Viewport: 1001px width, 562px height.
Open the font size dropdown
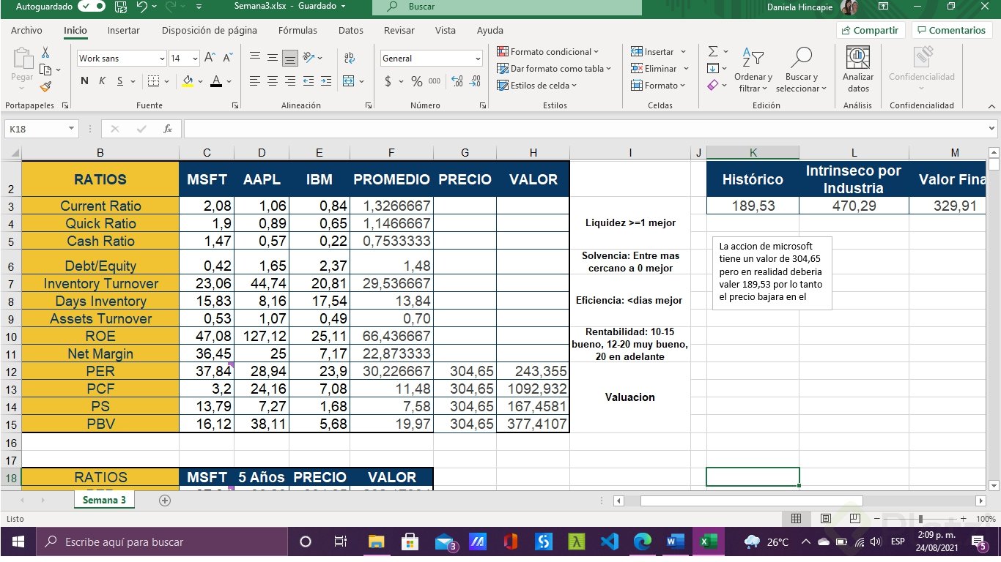195,59
